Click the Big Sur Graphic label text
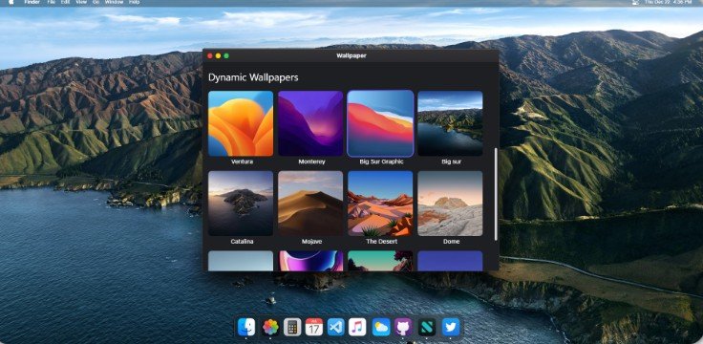Screen dimensions: 703x344 [x=381, y=161]
